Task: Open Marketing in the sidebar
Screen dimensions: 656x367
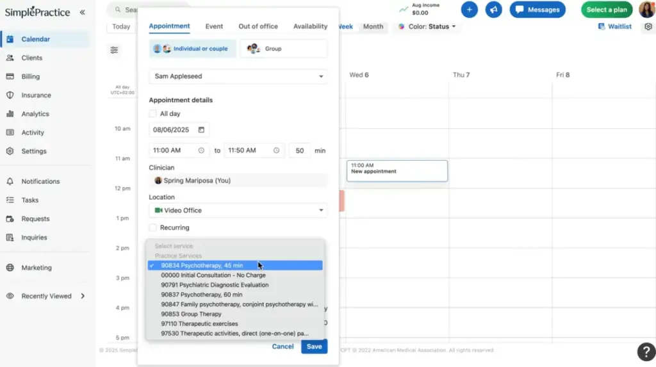Action: 45,267
